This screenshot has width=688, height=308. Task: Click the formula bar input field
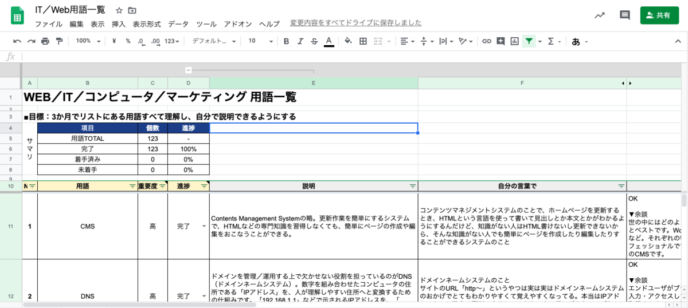click(354, 57)
